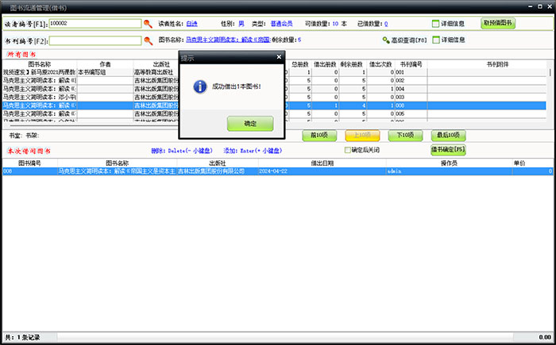The height and width of the screenshot is (345, 556).
Task: Select the book row numbered 005
Action: point(275,113)
